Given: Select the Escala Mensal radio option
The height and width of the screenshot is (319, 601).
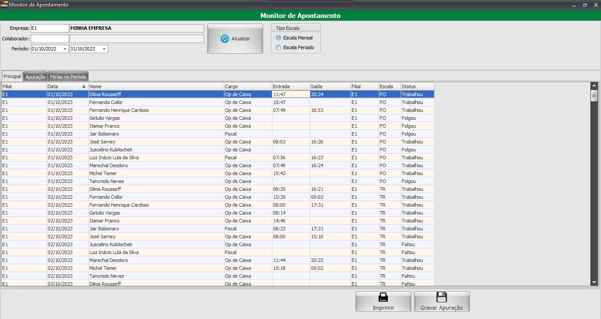Looking at the screenshot, I should 278,38.
